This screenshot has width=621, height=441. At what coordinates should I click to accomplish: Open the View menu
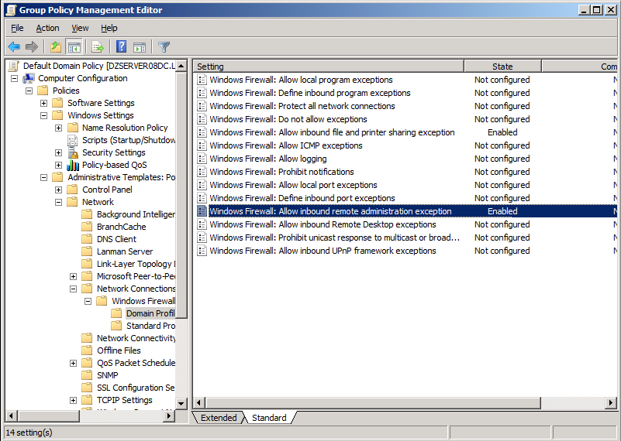tap(80, 28)
